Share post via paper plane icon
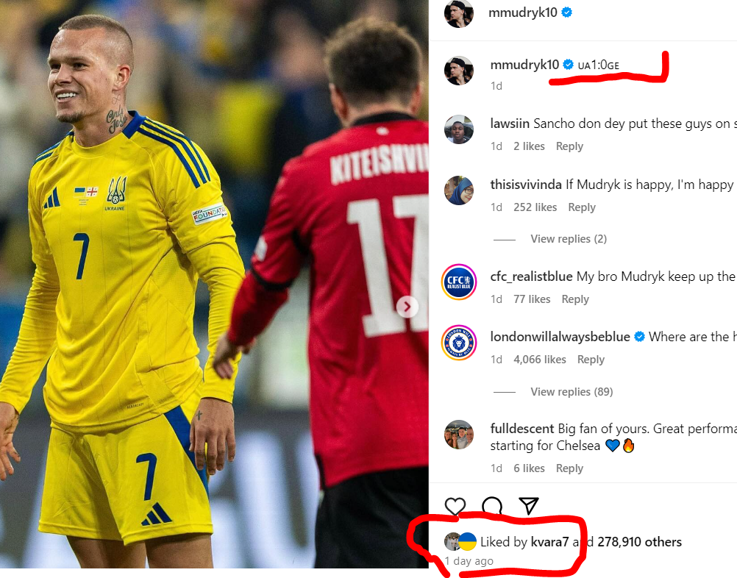This screenshot has height=578, width=737. tap(528, 506)
